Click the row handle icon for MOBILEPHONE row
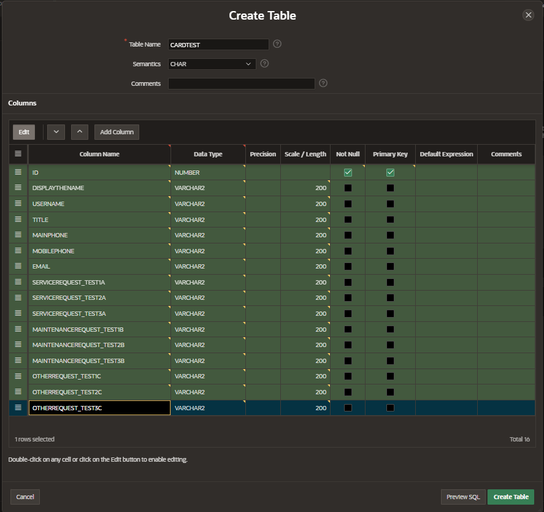The width and height of the screenshot is (544, 512). click(18, 251)
